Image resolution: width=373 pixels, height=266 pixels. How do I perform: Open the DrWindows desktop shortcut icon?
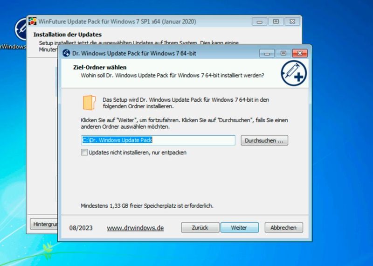click(x=21, y=29)
